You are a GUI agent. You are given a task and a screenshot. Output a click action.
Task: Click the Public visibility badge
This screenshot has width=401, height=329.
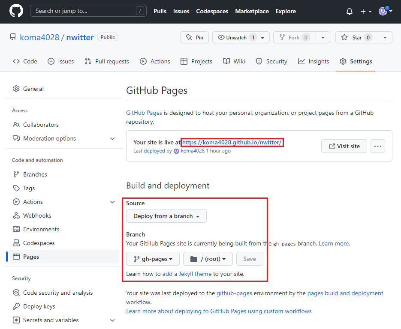[108, 37]
